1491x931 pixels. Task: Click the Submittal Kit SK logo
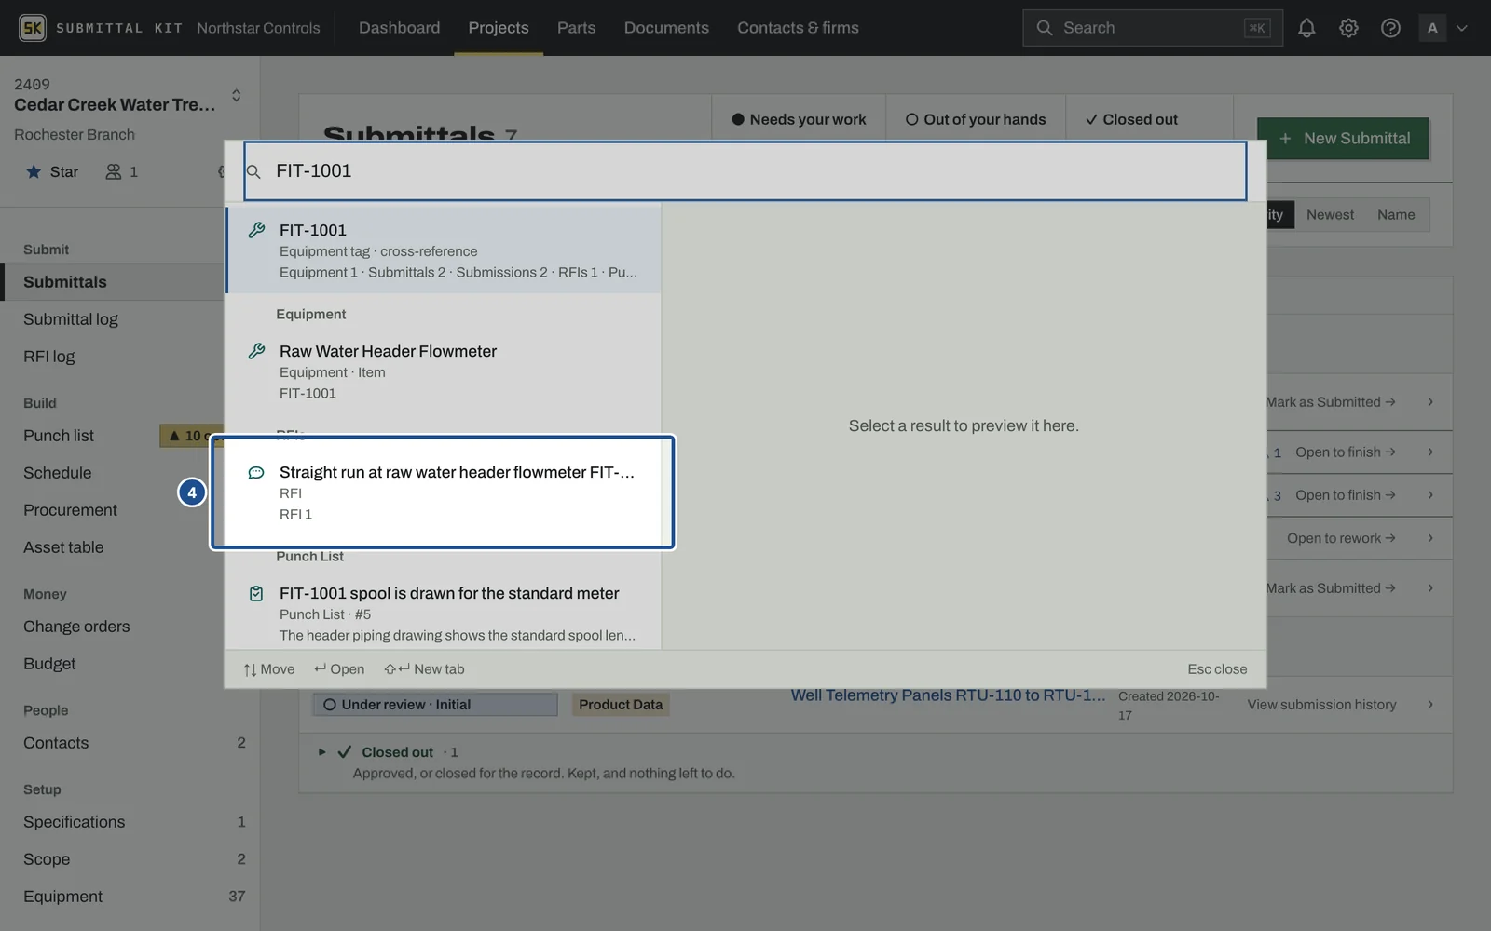tap(33, 28)
